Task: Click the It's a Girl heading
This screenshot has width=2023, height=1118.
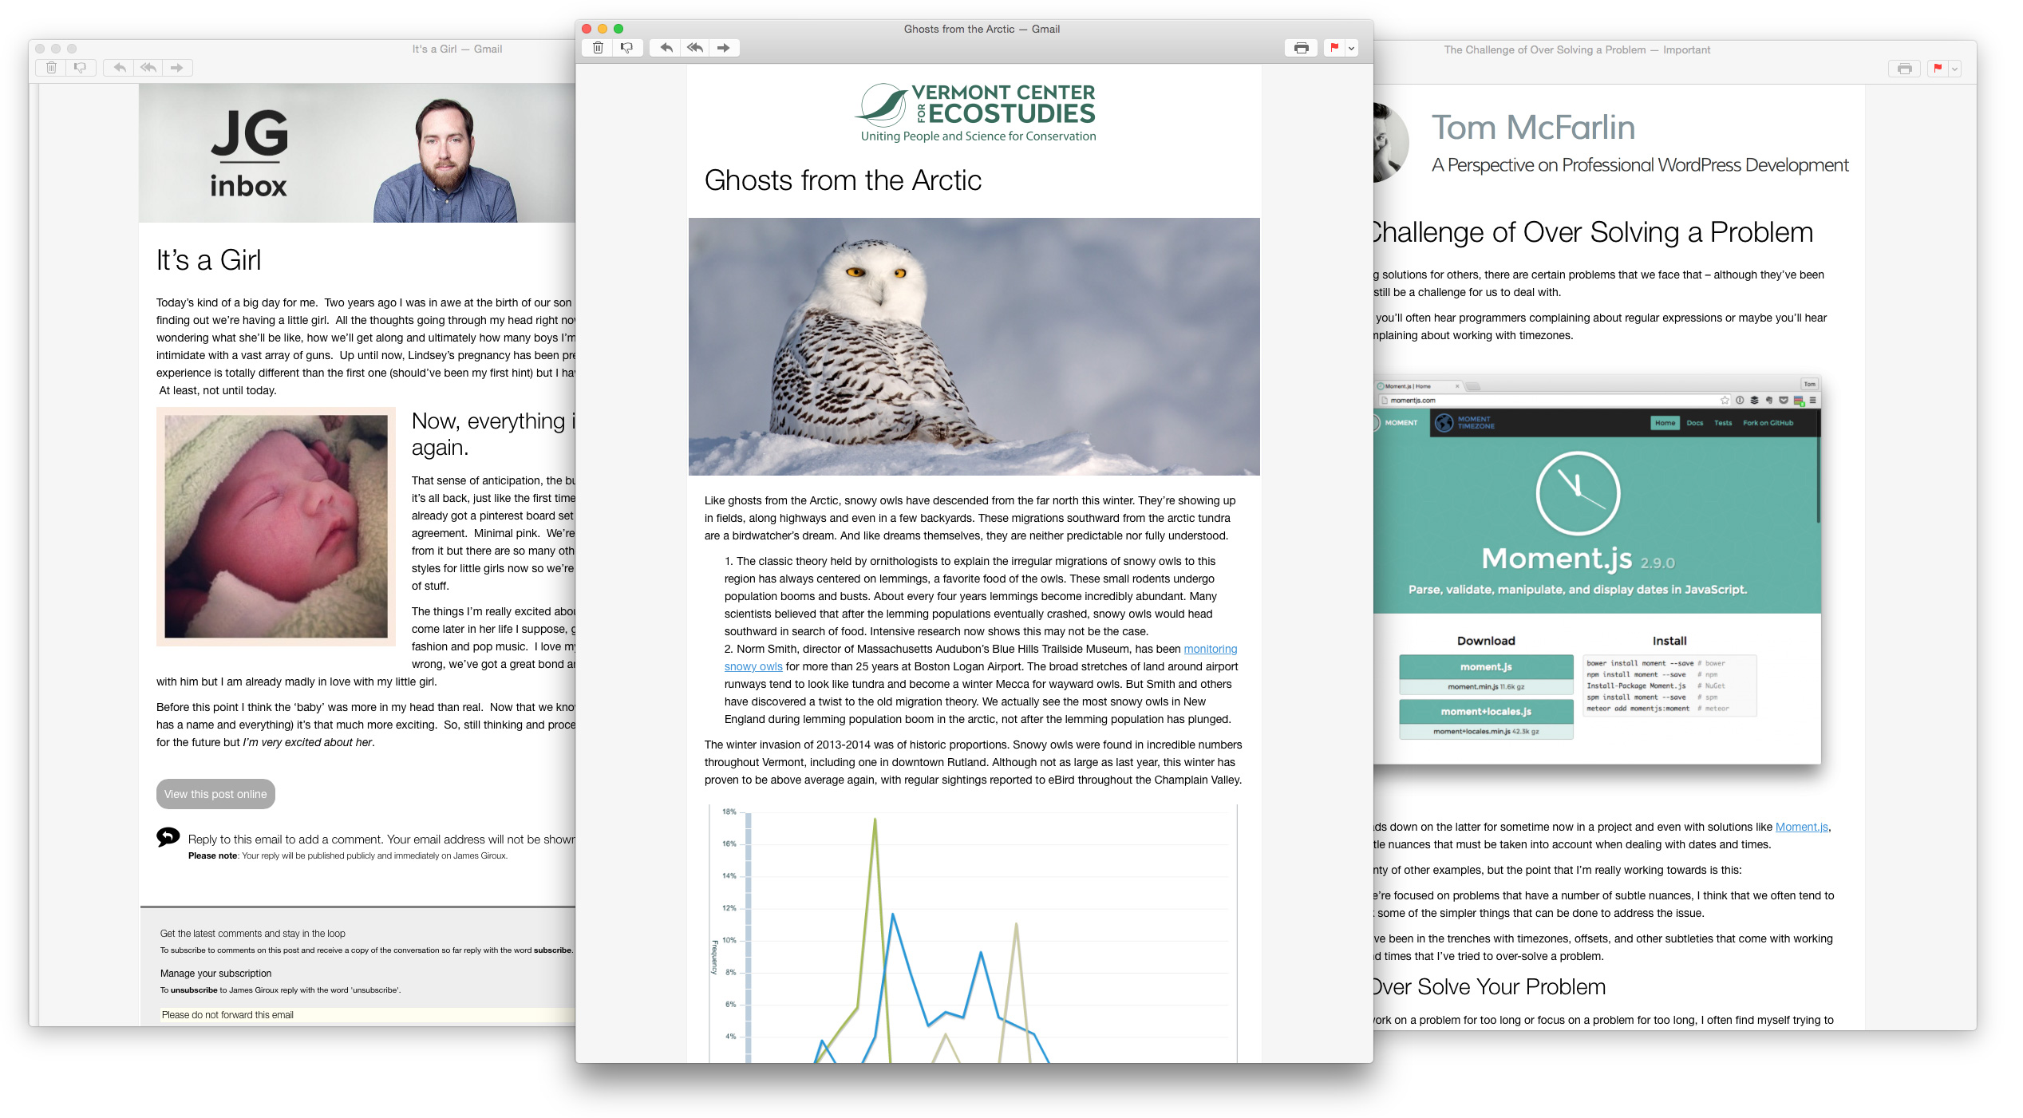Action: [208, 260]
